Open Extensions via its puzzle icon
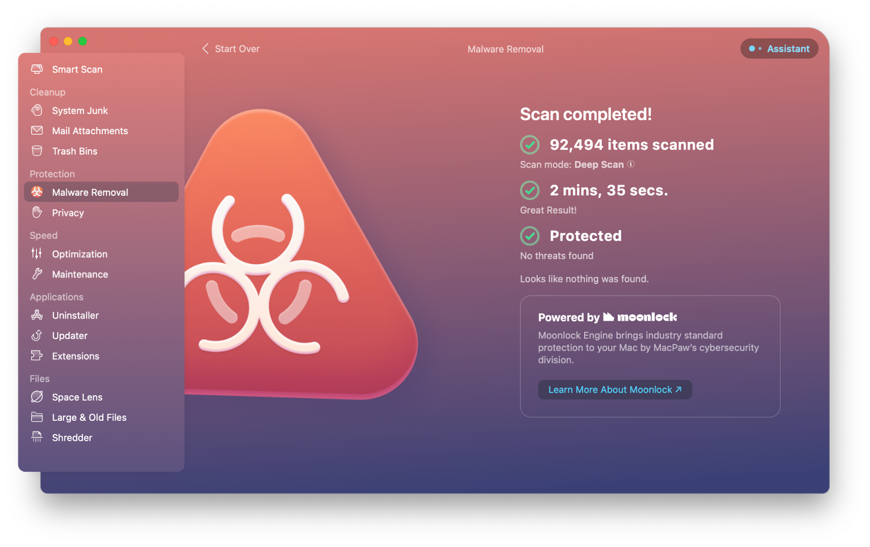 click(x=37, y=356)
